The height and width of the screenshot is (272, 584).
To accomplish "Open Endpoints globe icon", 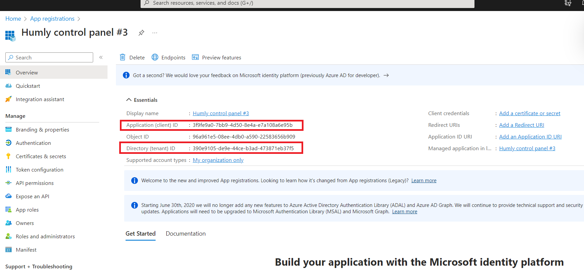I will (x=155, y=57).
